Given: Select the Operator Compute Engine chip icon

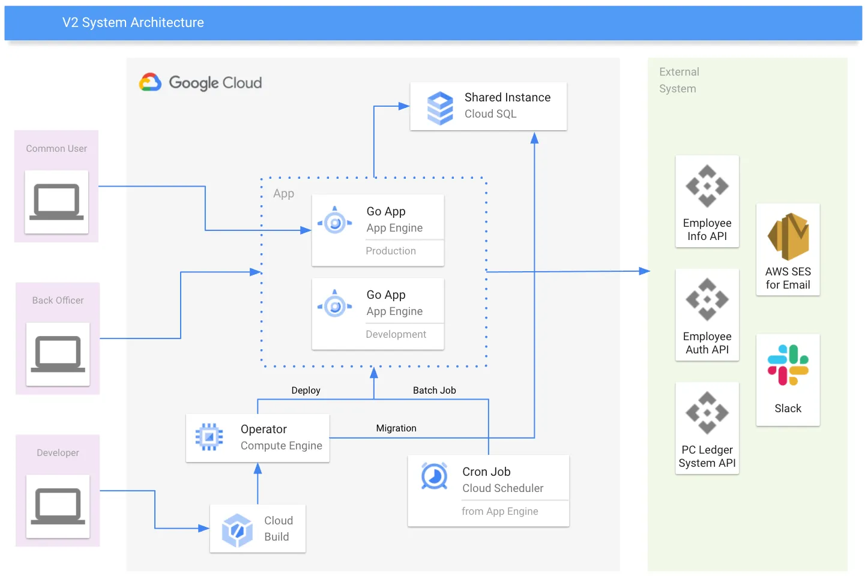Looking at the screenshot, I should [209, 437].
